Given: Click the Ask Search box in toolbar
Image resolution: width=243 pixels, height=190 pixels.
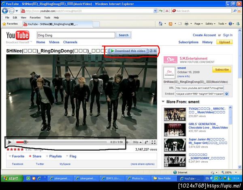Looking at the screenshot, I should point(201,11).
